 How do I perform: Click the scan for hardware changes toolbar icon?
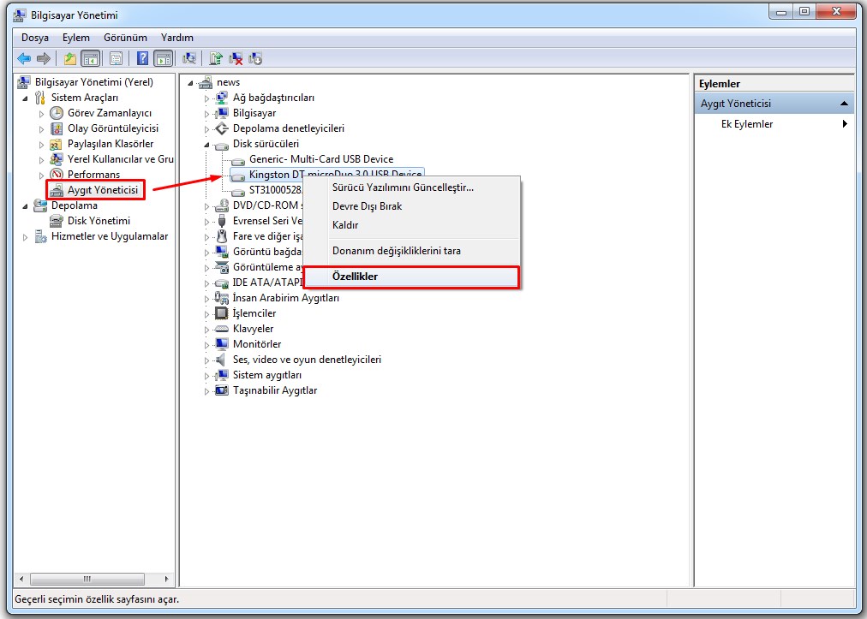coord(189,59)
